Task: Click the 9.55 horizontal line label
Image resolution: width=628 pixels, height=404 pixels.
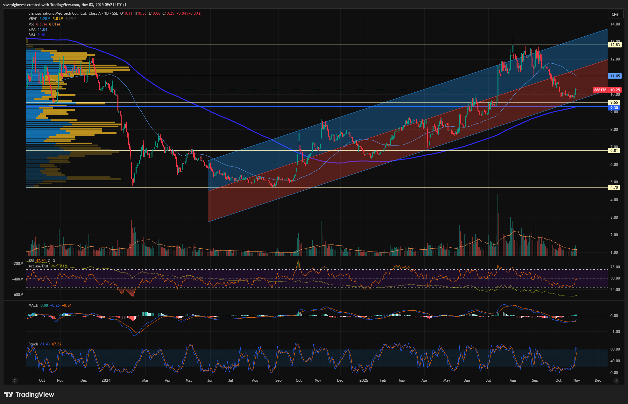Action: coord(614,103)
